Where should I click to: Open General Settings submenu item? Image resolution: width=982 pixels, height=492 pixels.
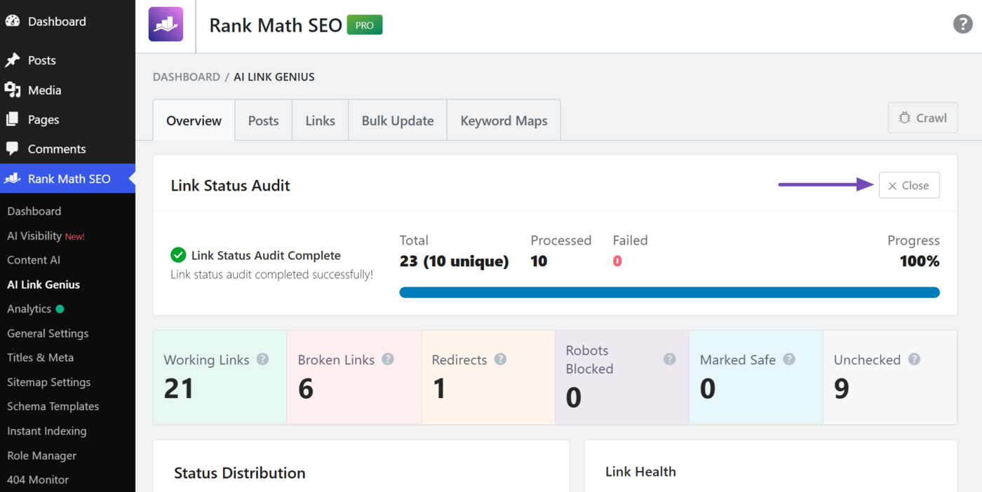pos(48,333)
